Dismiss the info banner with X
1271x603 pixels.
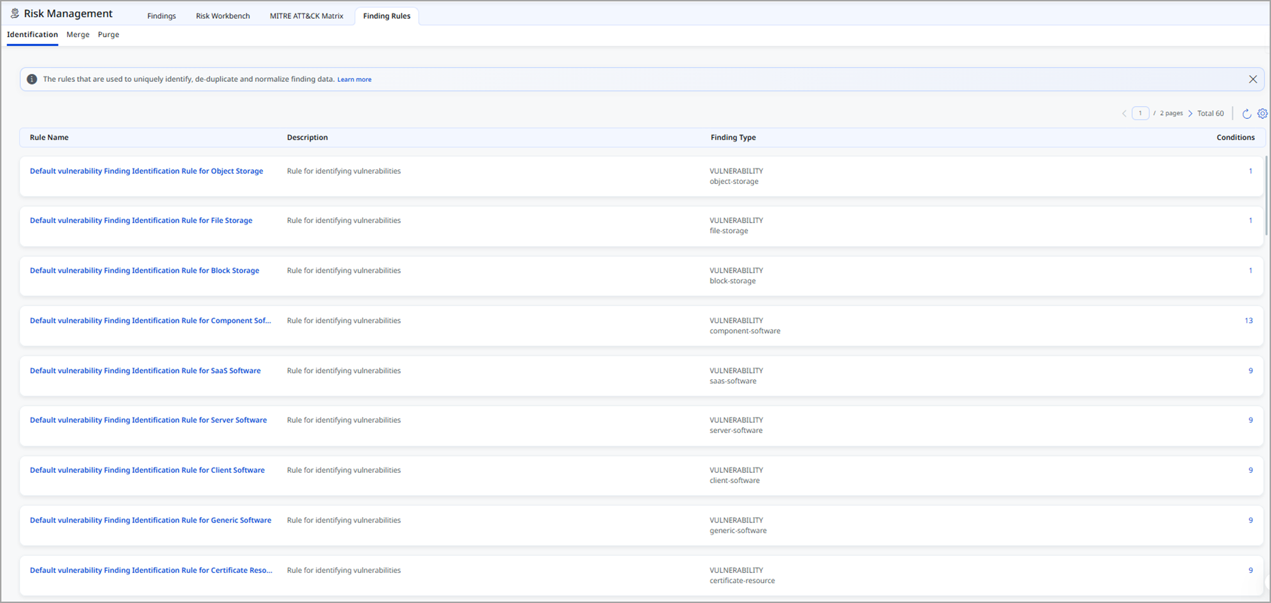1253,79
